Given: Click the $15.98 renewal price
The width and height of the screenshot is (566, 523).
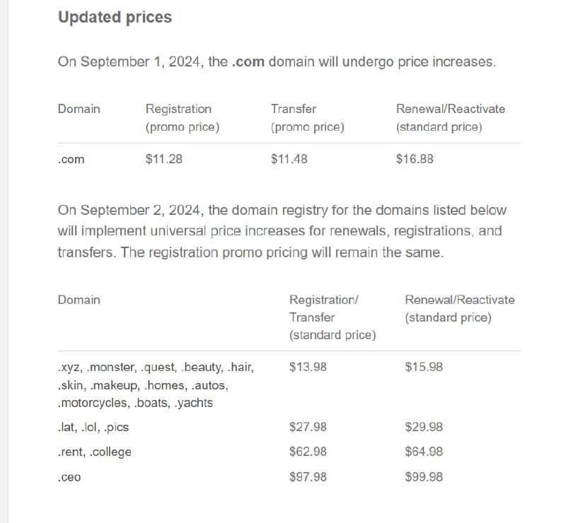Looking at the screenshot, I should 424,367.
